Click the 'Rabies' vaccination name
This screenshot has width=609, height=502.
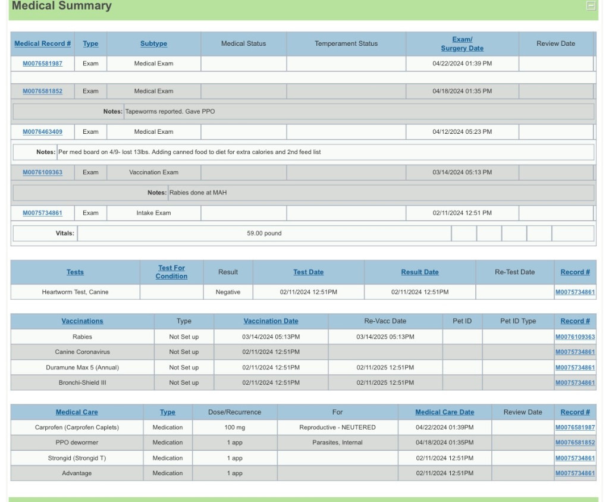point(82,337)
